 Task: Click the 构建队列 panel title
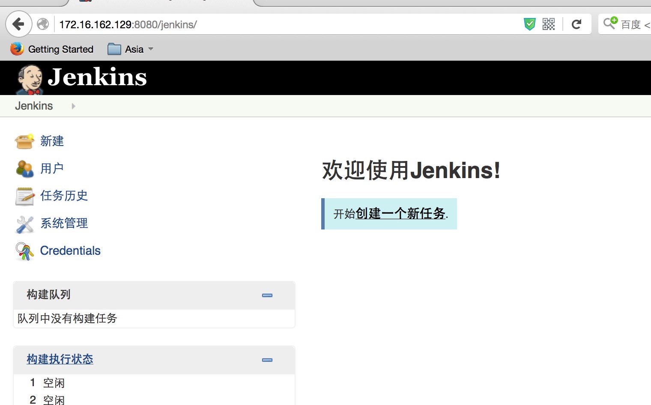pos(48,295)
